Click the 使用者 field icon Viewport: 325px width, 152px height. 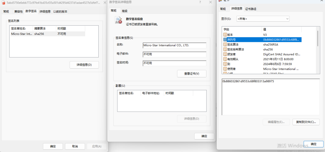click(225, 69)
